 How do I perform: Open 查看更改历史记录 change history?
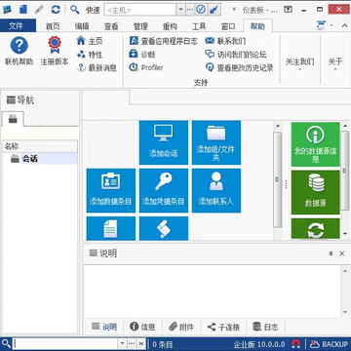click(240, 67)
